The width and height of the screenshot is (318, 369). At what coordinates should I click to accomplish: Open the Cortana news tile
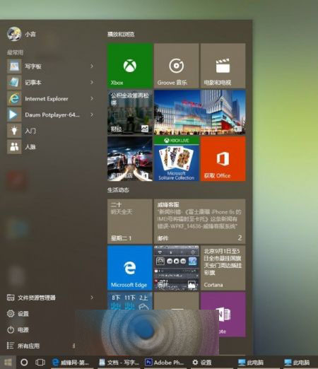[x=223, y=268]
